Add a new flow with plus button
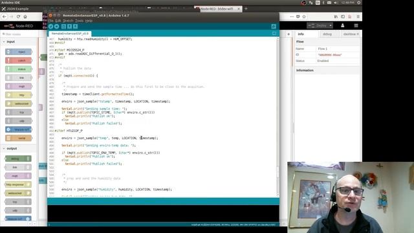This screenshot has width=414, height=233. tap(289, 34)
